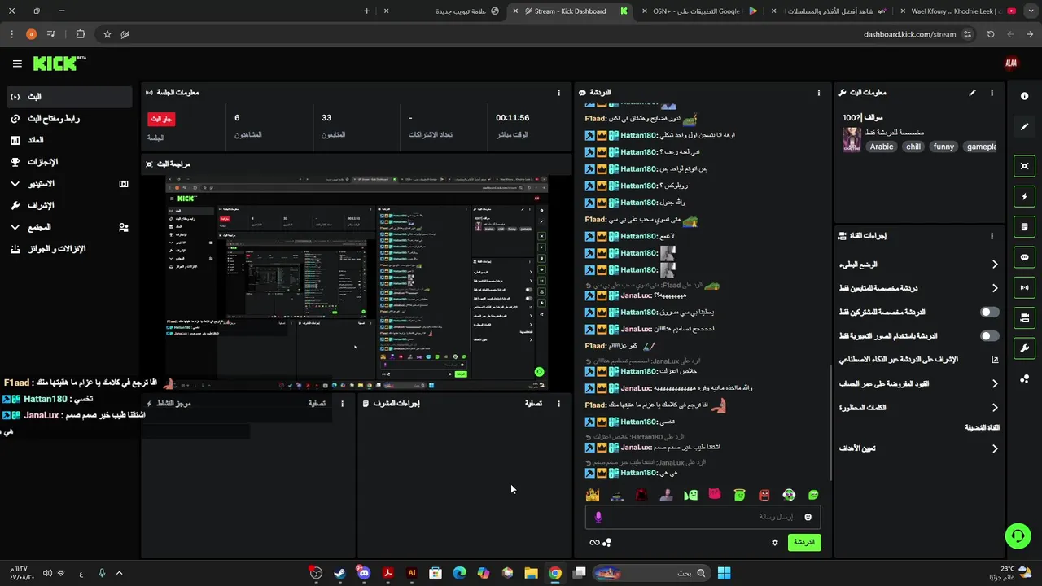
Task: Click the red جار البث live badge
Action: point(161,119)
